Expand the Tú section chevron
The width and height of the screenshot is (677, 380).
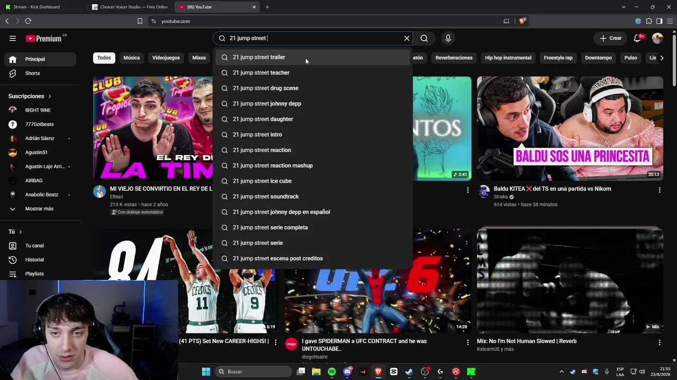[x=21, y=232]
